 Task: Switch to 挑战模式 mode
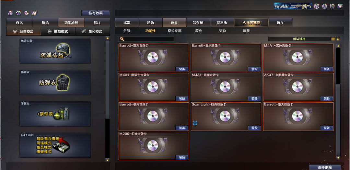58,31
